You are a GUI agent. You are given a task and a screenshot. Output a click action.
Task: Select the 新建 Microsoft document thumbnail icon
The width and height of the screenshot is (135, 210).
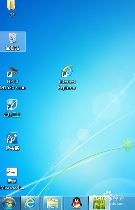click(12, 172)
